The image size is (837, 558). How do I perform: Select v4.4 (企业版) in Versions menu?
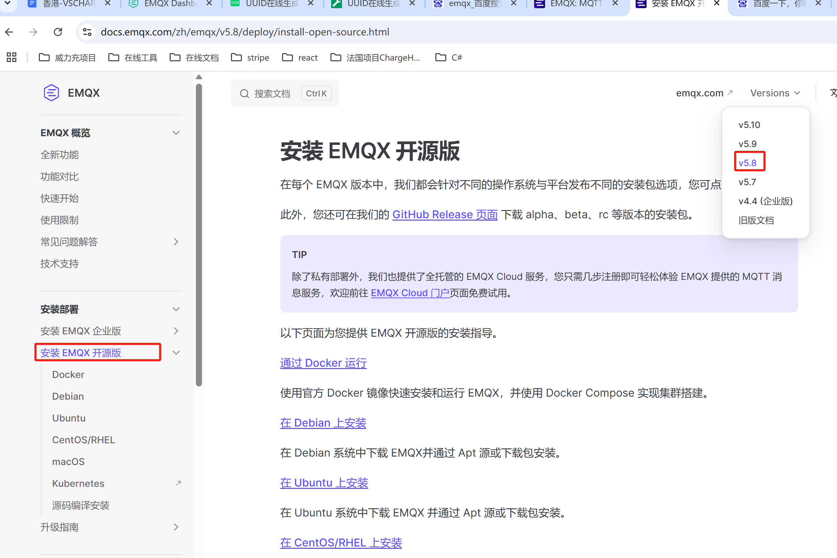[765, 201]
